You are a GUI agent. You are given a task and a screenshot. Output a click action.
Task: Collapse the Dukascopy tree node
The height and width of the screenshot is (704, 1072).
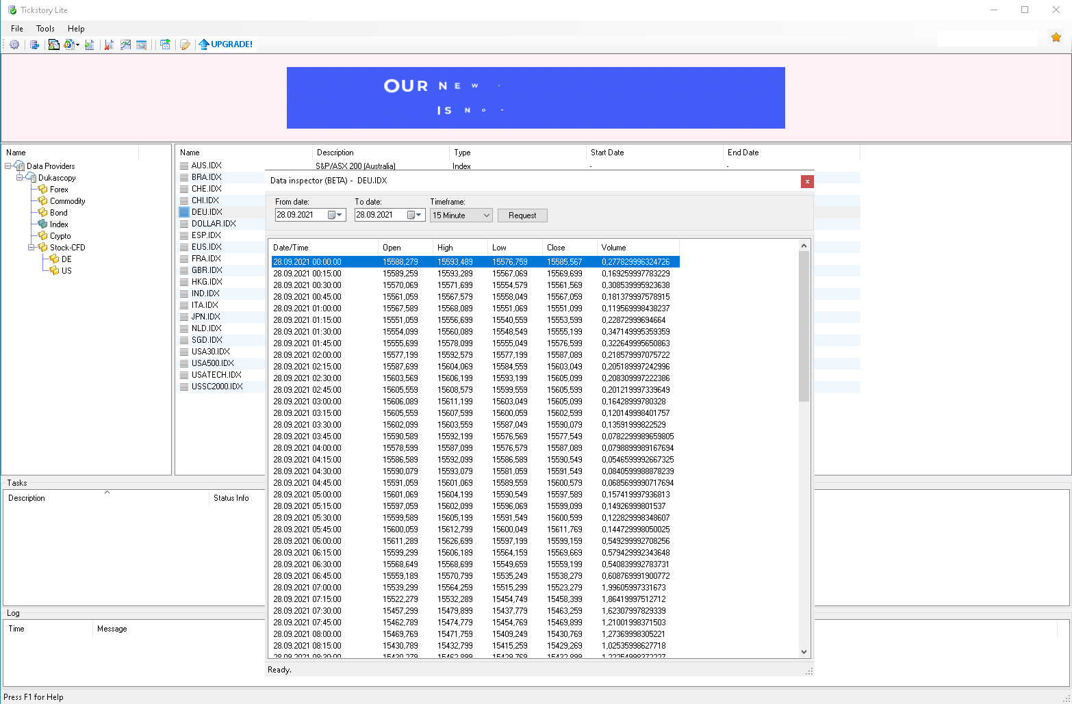tap(20, 178)
